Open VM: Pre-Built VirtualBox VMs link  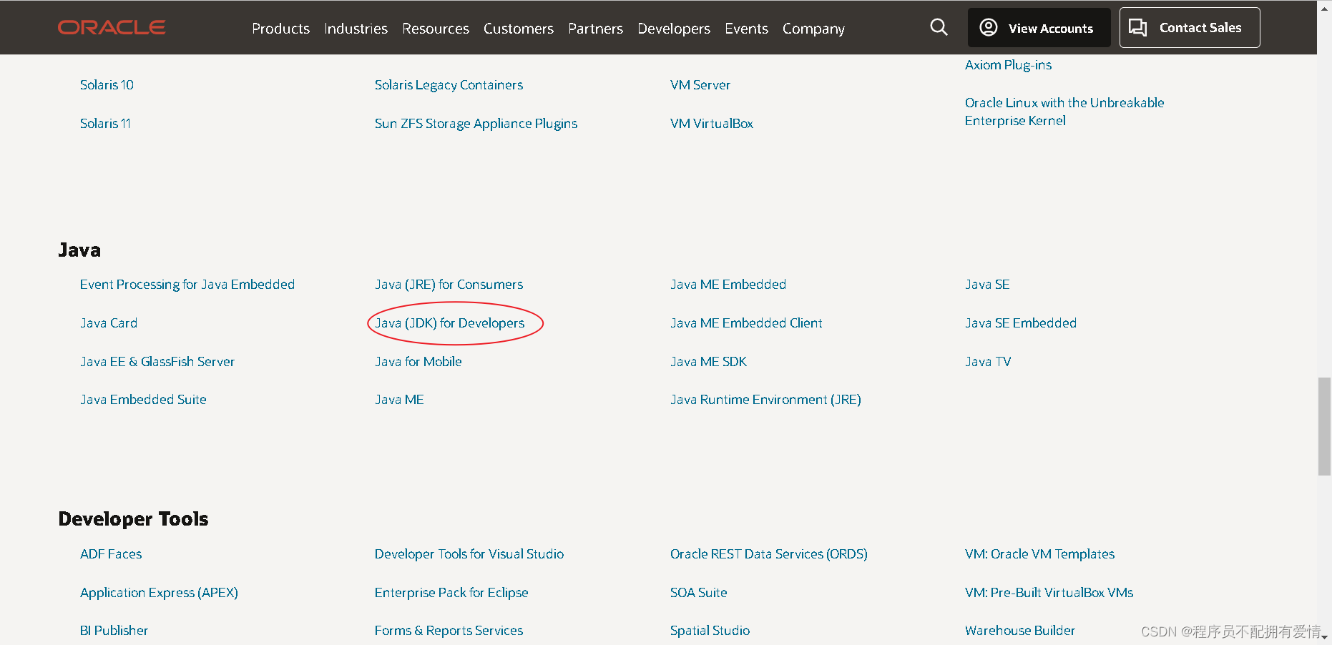click(1049, 593)
